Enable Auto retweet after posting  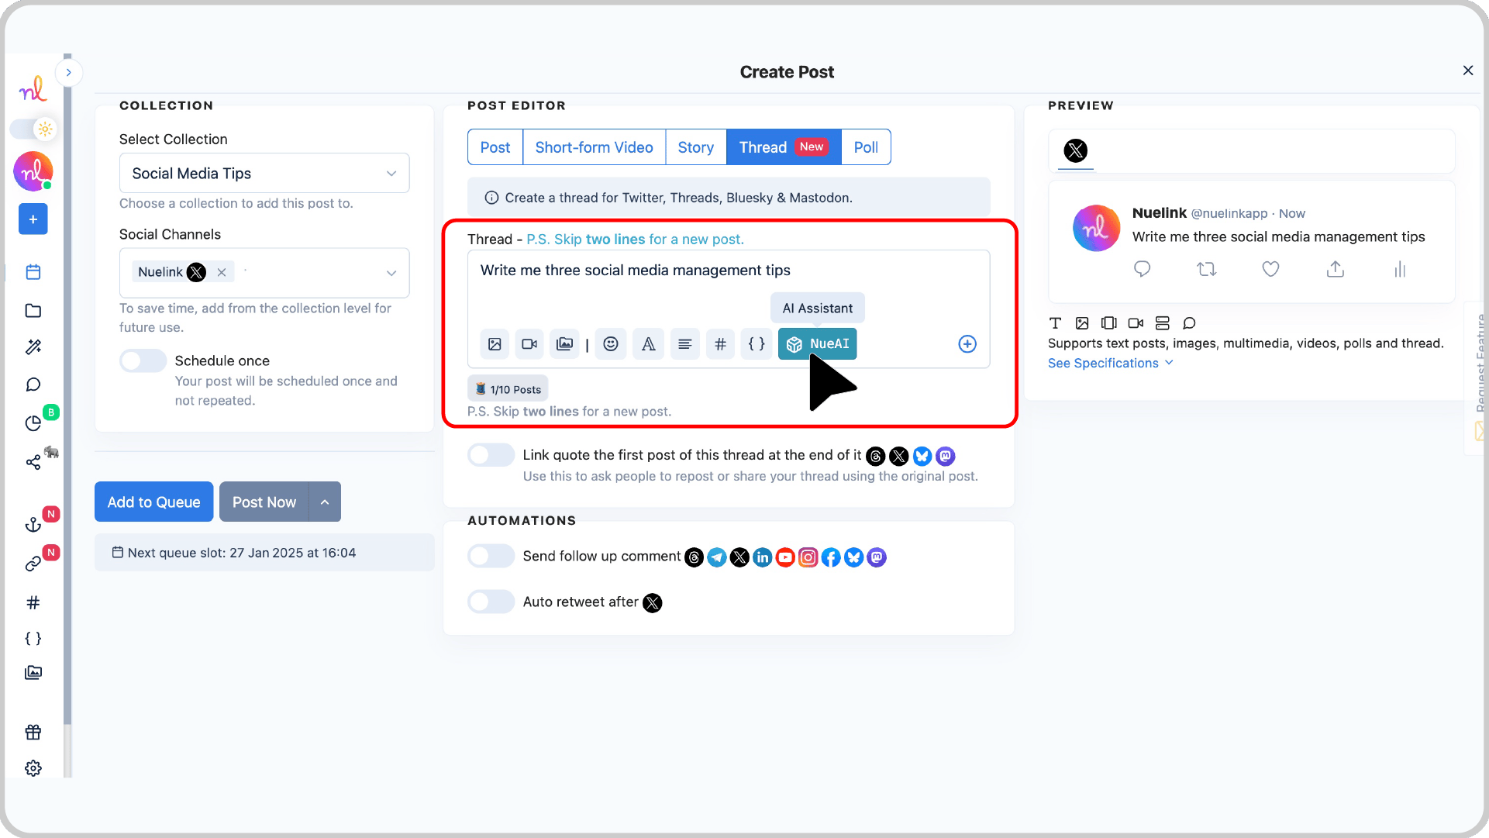491,602
